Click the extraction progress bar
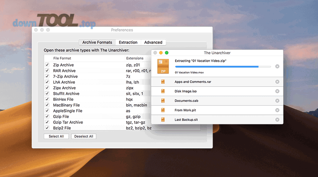The image size is (318, 177). click(x=223, y=67)
